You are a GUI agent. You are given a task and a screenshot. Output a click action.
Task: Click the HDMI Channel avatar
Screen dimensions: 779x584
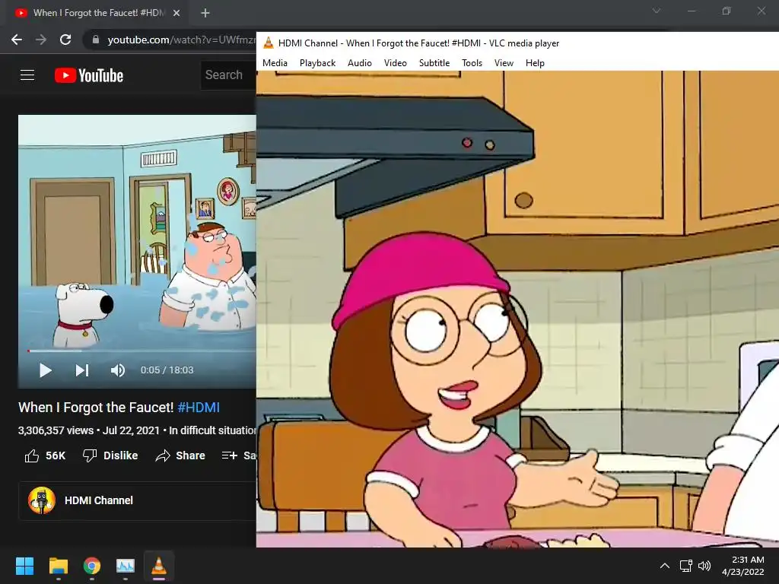[x=42, y=500]
